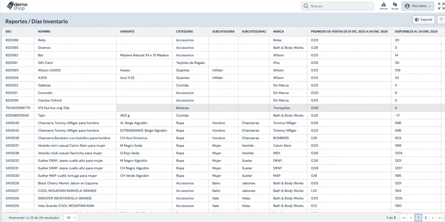Select the Galletas row name
Screen dimensions: 445x222
pyautogui.click(x=44, y=85)
